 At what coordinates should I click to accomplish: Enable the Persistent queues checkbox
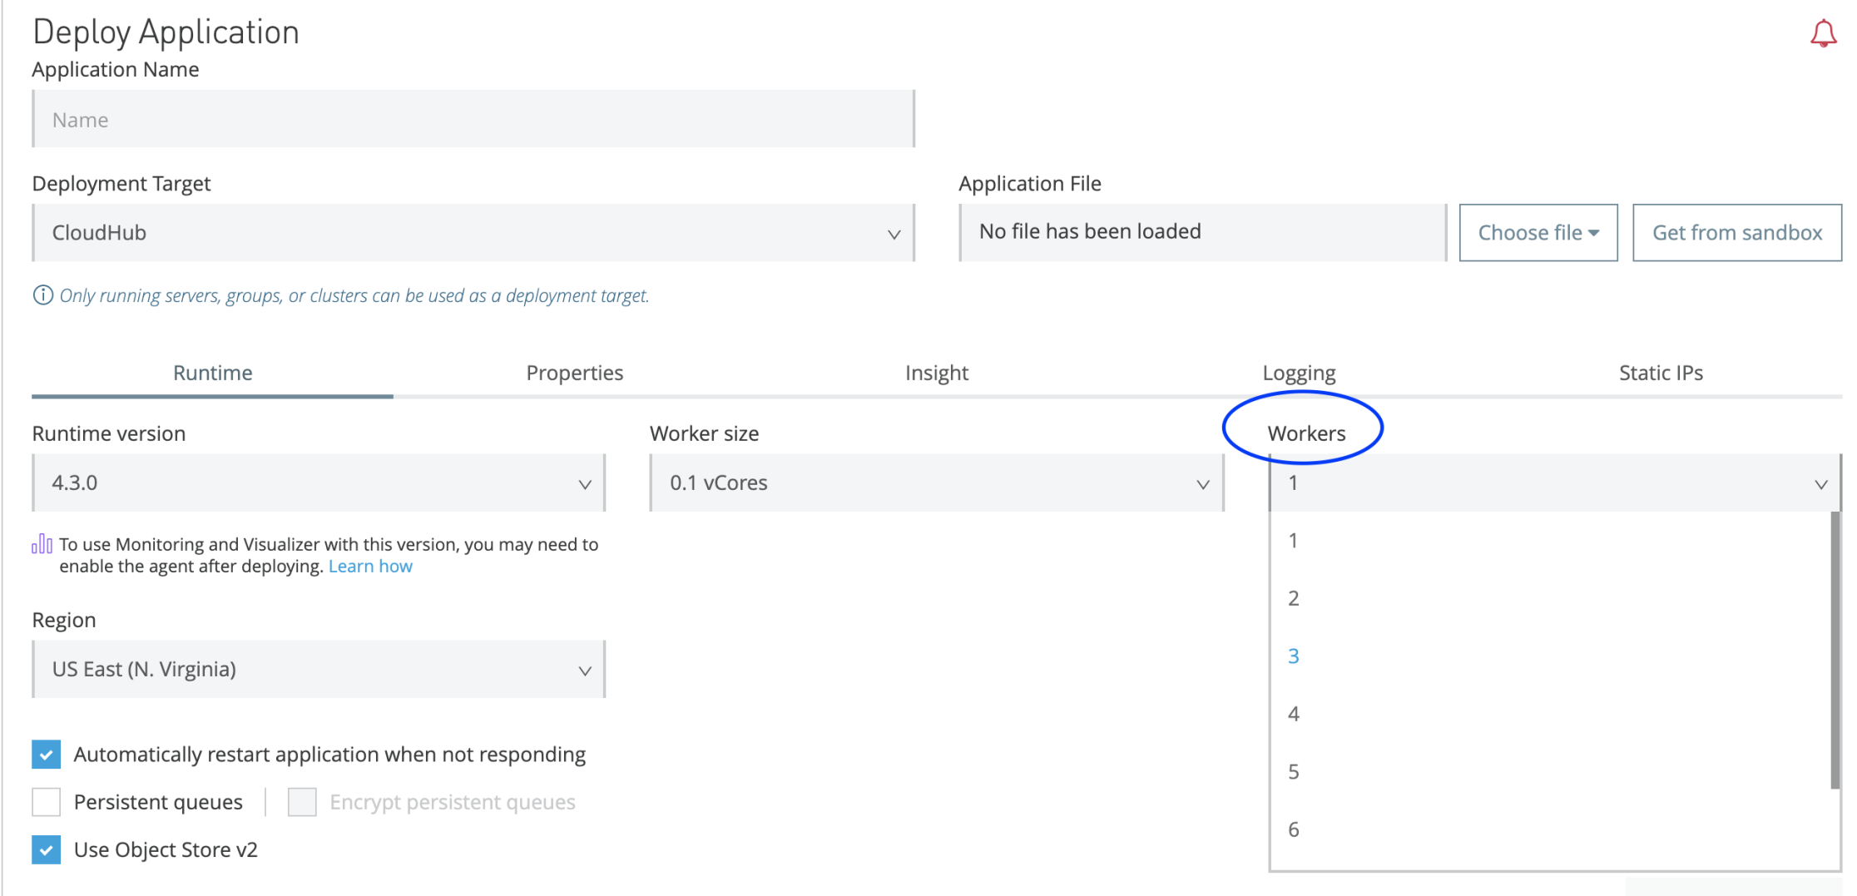(47, 802)
